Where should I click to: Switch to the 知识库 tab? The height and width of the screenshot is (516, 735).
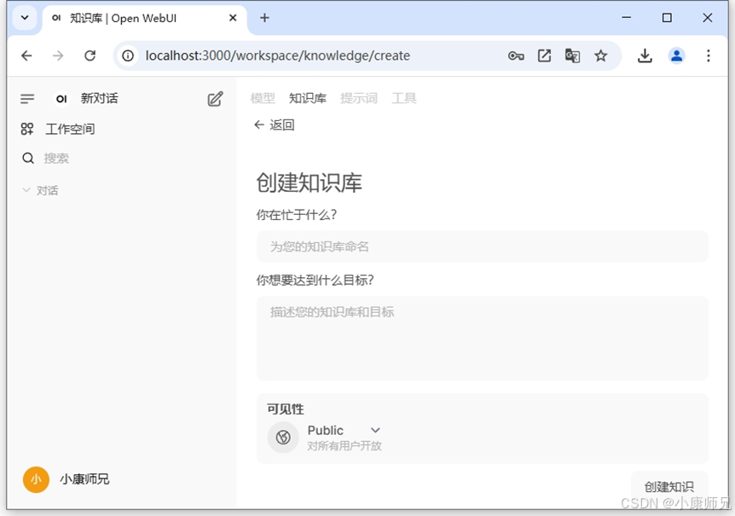click(x=308, y=98)
